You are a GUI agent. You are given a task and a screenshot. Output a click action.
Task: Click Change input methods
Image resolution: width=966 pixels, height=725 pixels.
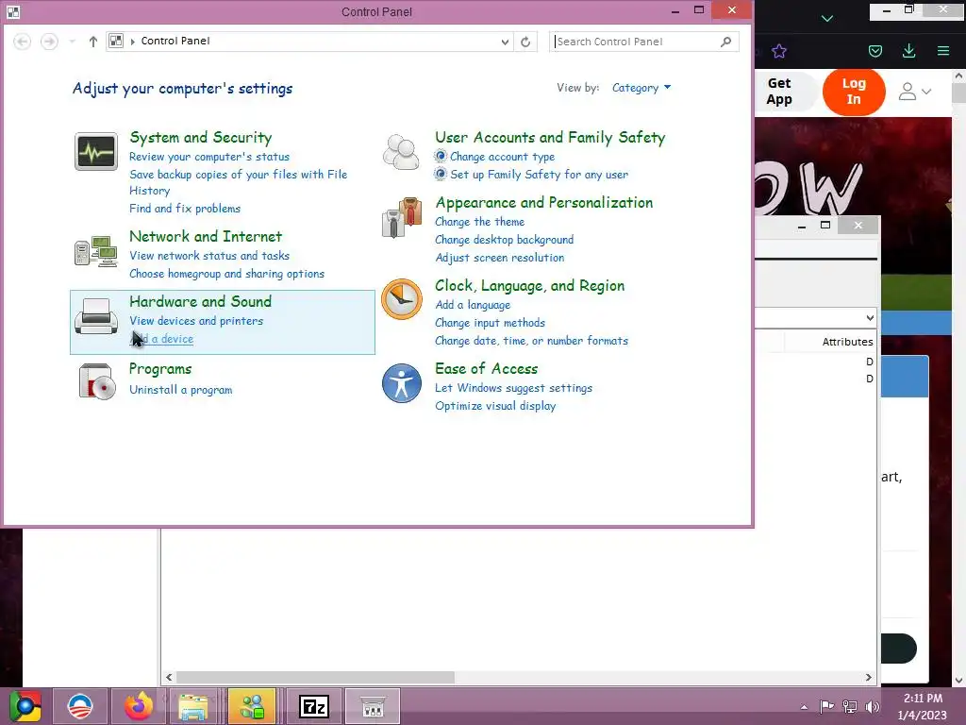[490, 323]
